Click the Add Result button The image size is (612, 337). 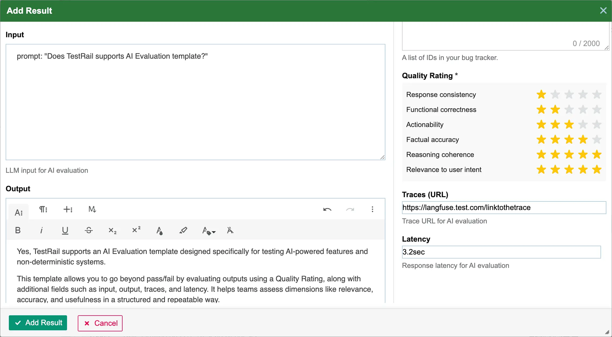pos(38,323)
